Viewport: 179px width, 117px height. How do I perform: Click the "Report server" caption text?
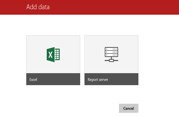coord(98,80)
